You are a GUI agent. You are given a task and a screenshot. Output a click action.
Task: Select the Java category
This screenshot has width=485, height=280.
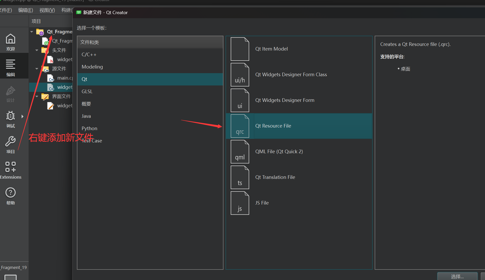150,116
